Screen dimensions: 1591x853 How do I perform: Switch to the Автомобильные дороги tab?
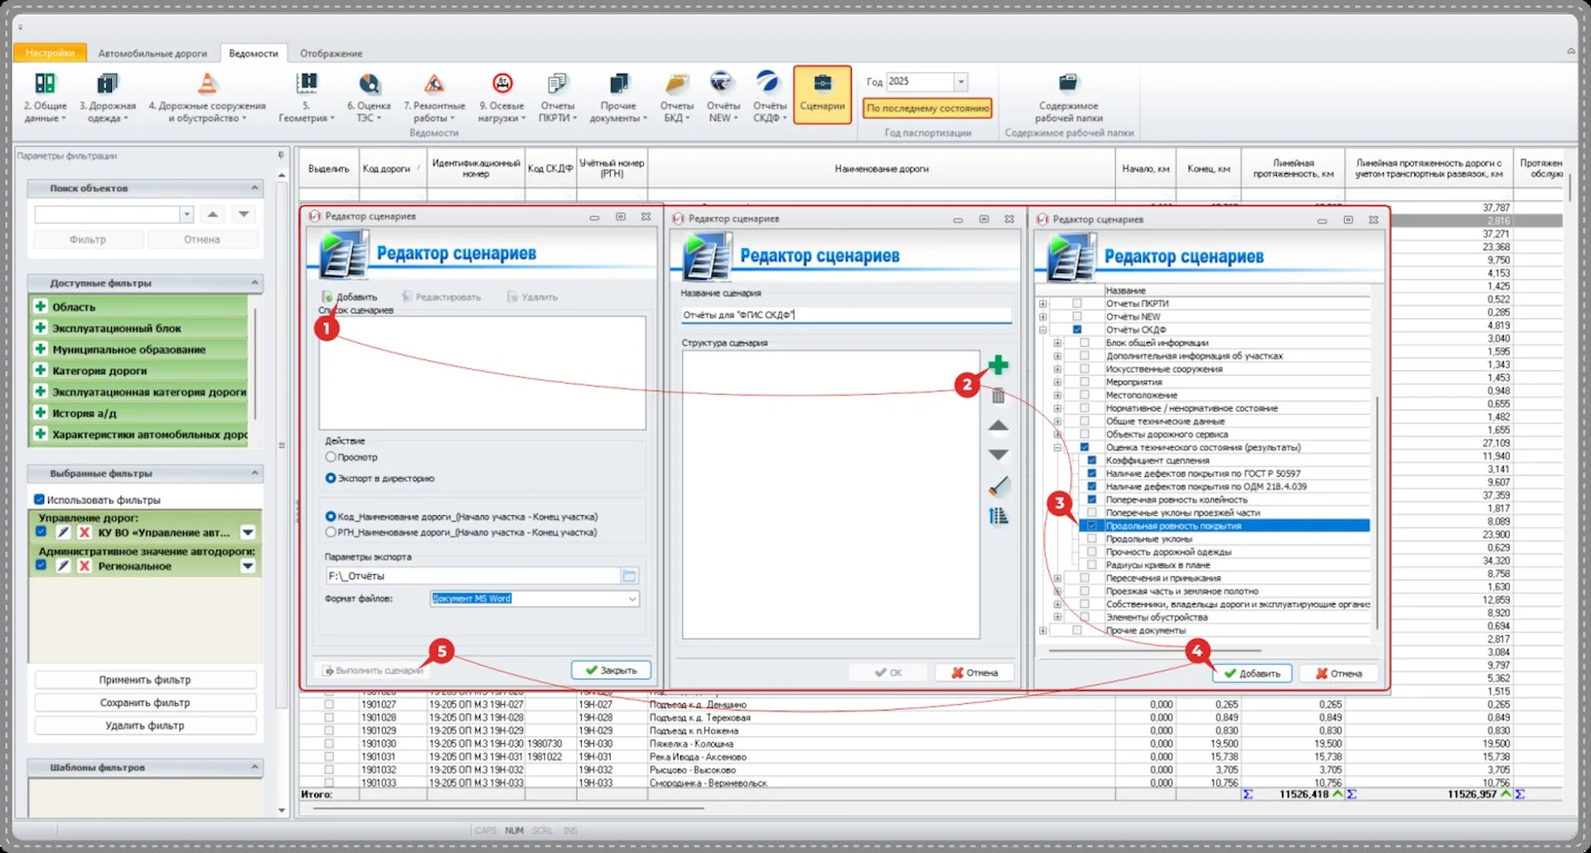coord(152,54)
